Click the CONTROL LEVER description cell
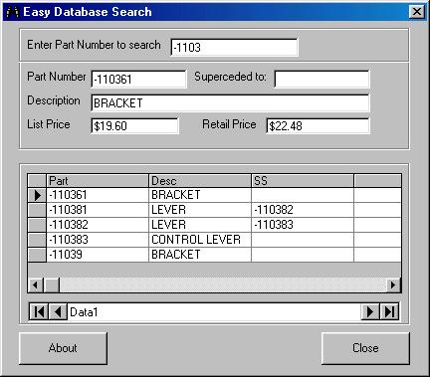Screen dimensions: 430x377 (200, 240)
